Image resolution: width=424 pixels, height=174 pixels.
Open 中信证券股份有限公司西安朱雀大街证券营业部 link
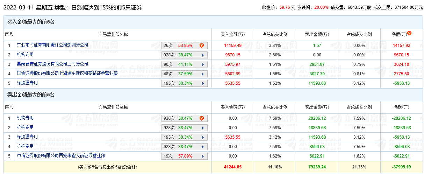61,156
